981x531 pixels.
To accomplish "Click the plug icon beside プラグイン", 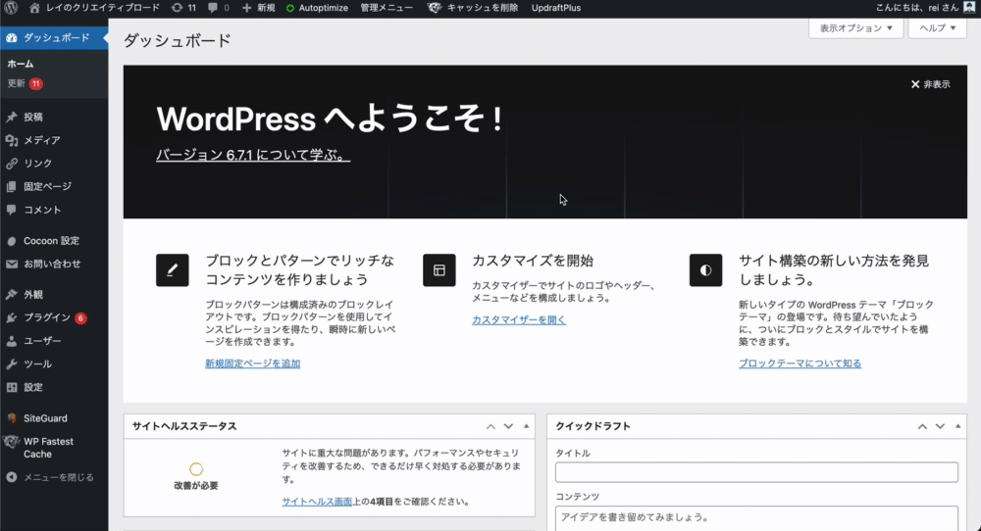I will click(12, 317).
